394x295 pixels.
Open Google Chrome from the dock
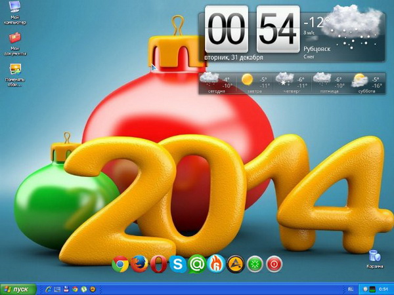pos(120,264)
